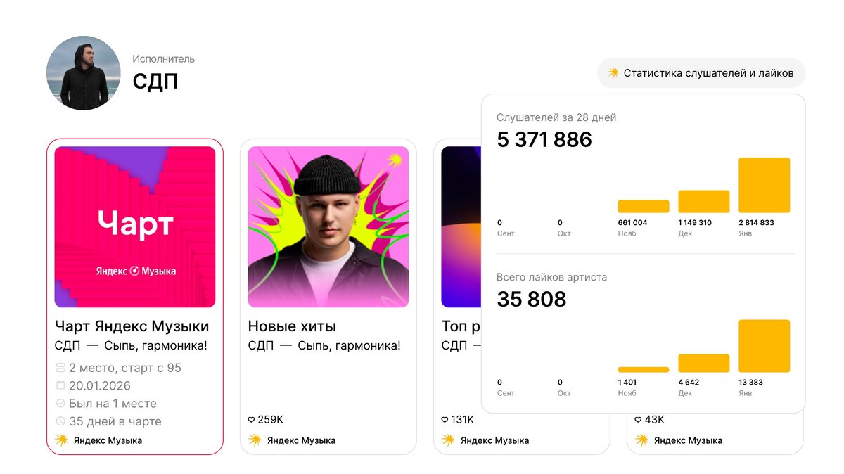This screenshot has height=474, width=844.
Task: Click the checkmark icon beside Был на 1 месте
Action: [60, 404]
